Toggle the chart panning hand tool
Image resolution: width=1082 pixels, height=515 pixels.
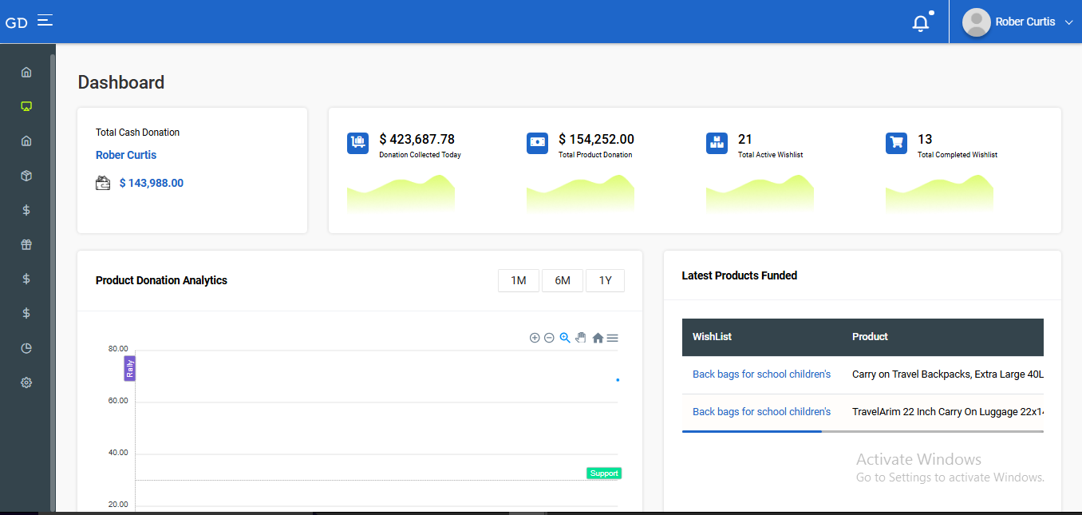coord(581,338)
